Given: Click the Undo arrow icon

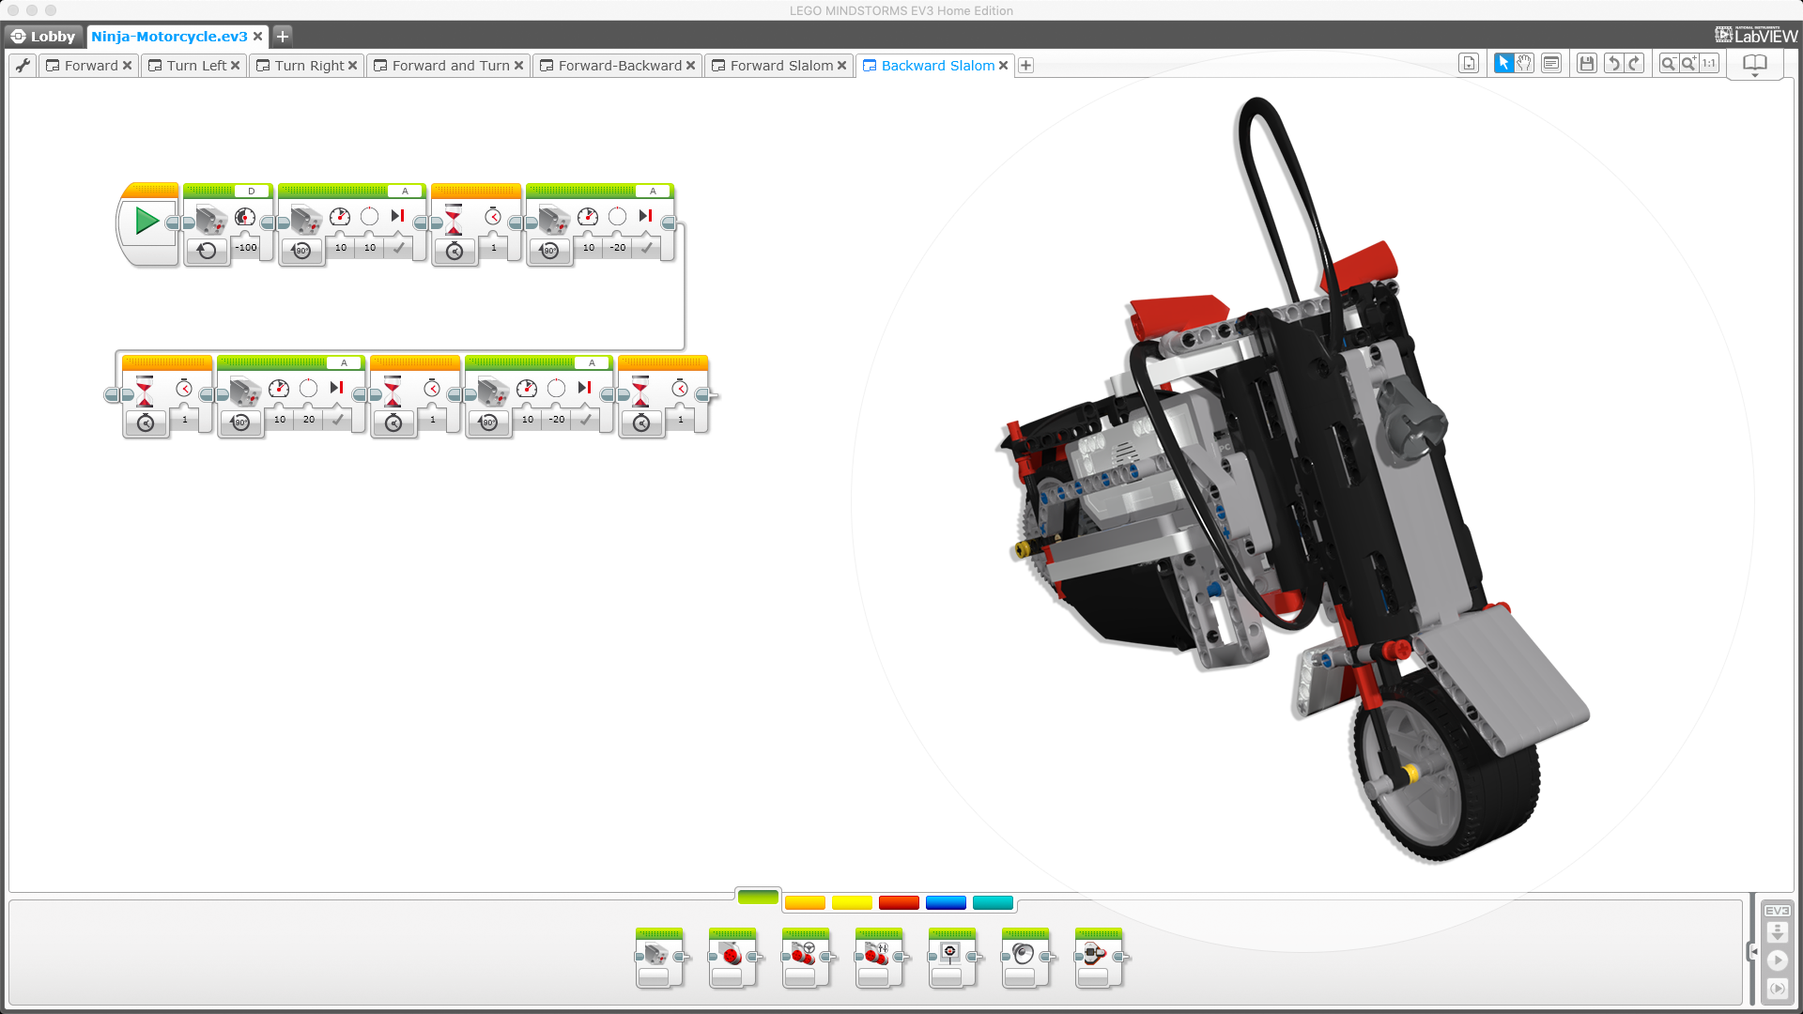Looking at the screenshot, I should (x=1613, y=64).
